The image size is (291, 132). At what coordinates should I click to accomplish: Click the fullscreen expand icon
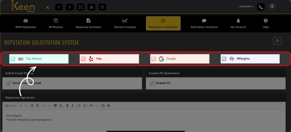coord(80,7)
